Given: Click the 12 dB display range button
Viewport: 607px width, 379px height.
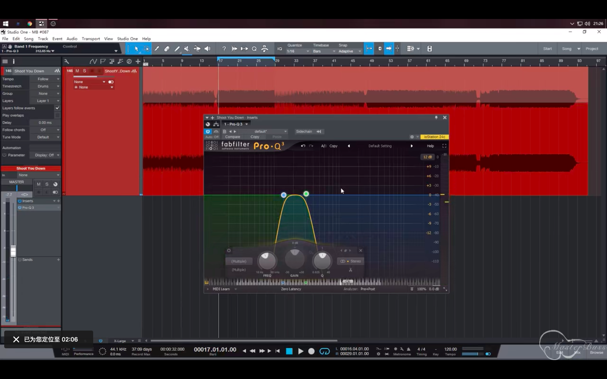Looking at the screenshot, I should coord(427,157).
